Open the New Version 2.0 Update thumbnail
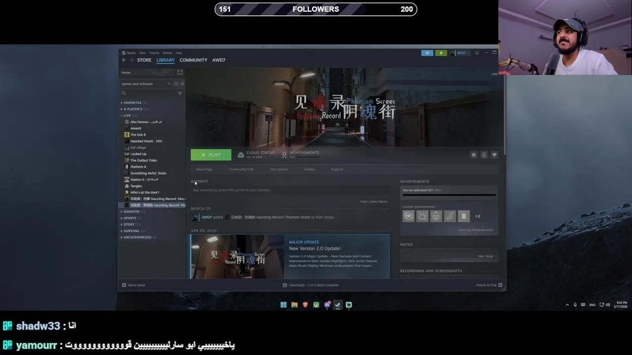The image size is (632, 355). [x=237, y=256]
